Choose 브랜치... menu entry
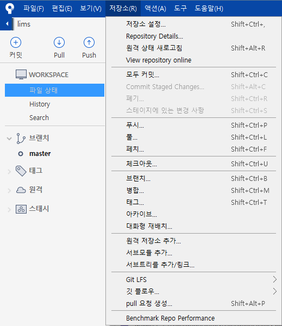Viewport: 282px width, 326px height. coord(193,178)
